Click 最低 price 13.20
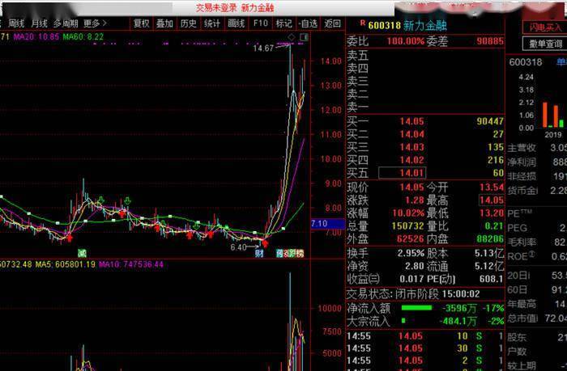 [492, 213]
